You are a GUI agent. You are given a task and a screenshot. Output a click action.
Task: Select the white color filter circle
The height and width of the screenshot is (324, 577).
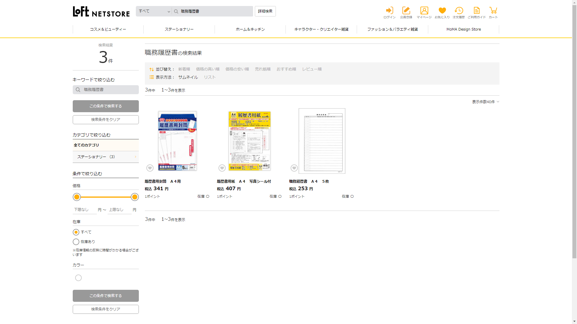click(x=78, y=278)
